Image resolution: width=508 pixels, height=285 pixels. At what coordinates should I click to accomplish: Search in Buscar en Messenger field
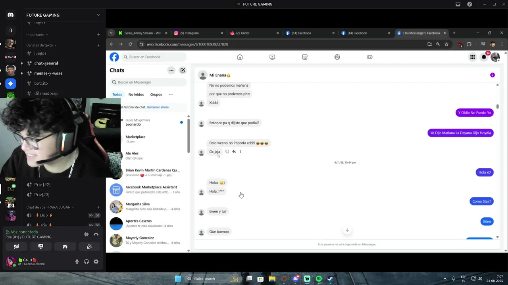[148, 82]
